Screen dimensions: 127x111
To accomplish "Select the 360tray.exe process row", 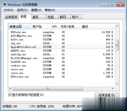I will pos(62,32).
